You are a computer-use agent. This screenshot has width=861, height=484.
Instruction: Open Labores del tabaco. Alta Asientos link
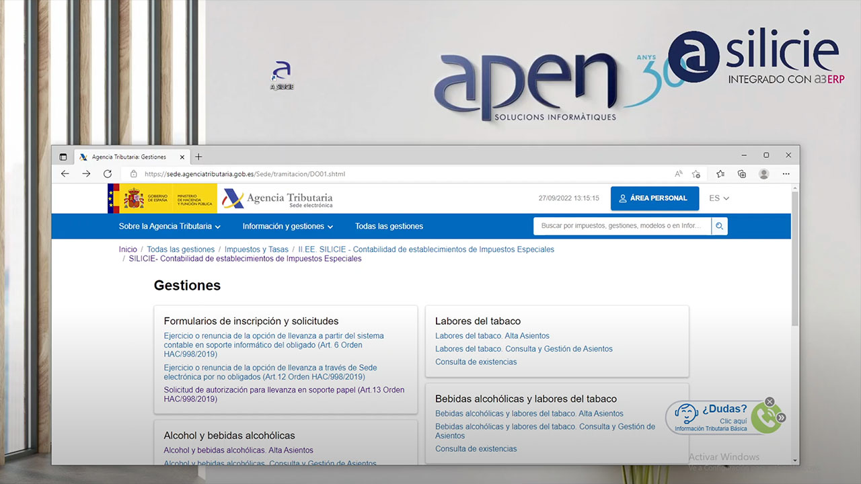[492, 336]
